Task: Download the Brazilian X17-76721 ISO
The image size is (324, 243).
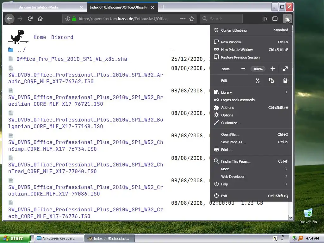Action: [x=85, y=101]
